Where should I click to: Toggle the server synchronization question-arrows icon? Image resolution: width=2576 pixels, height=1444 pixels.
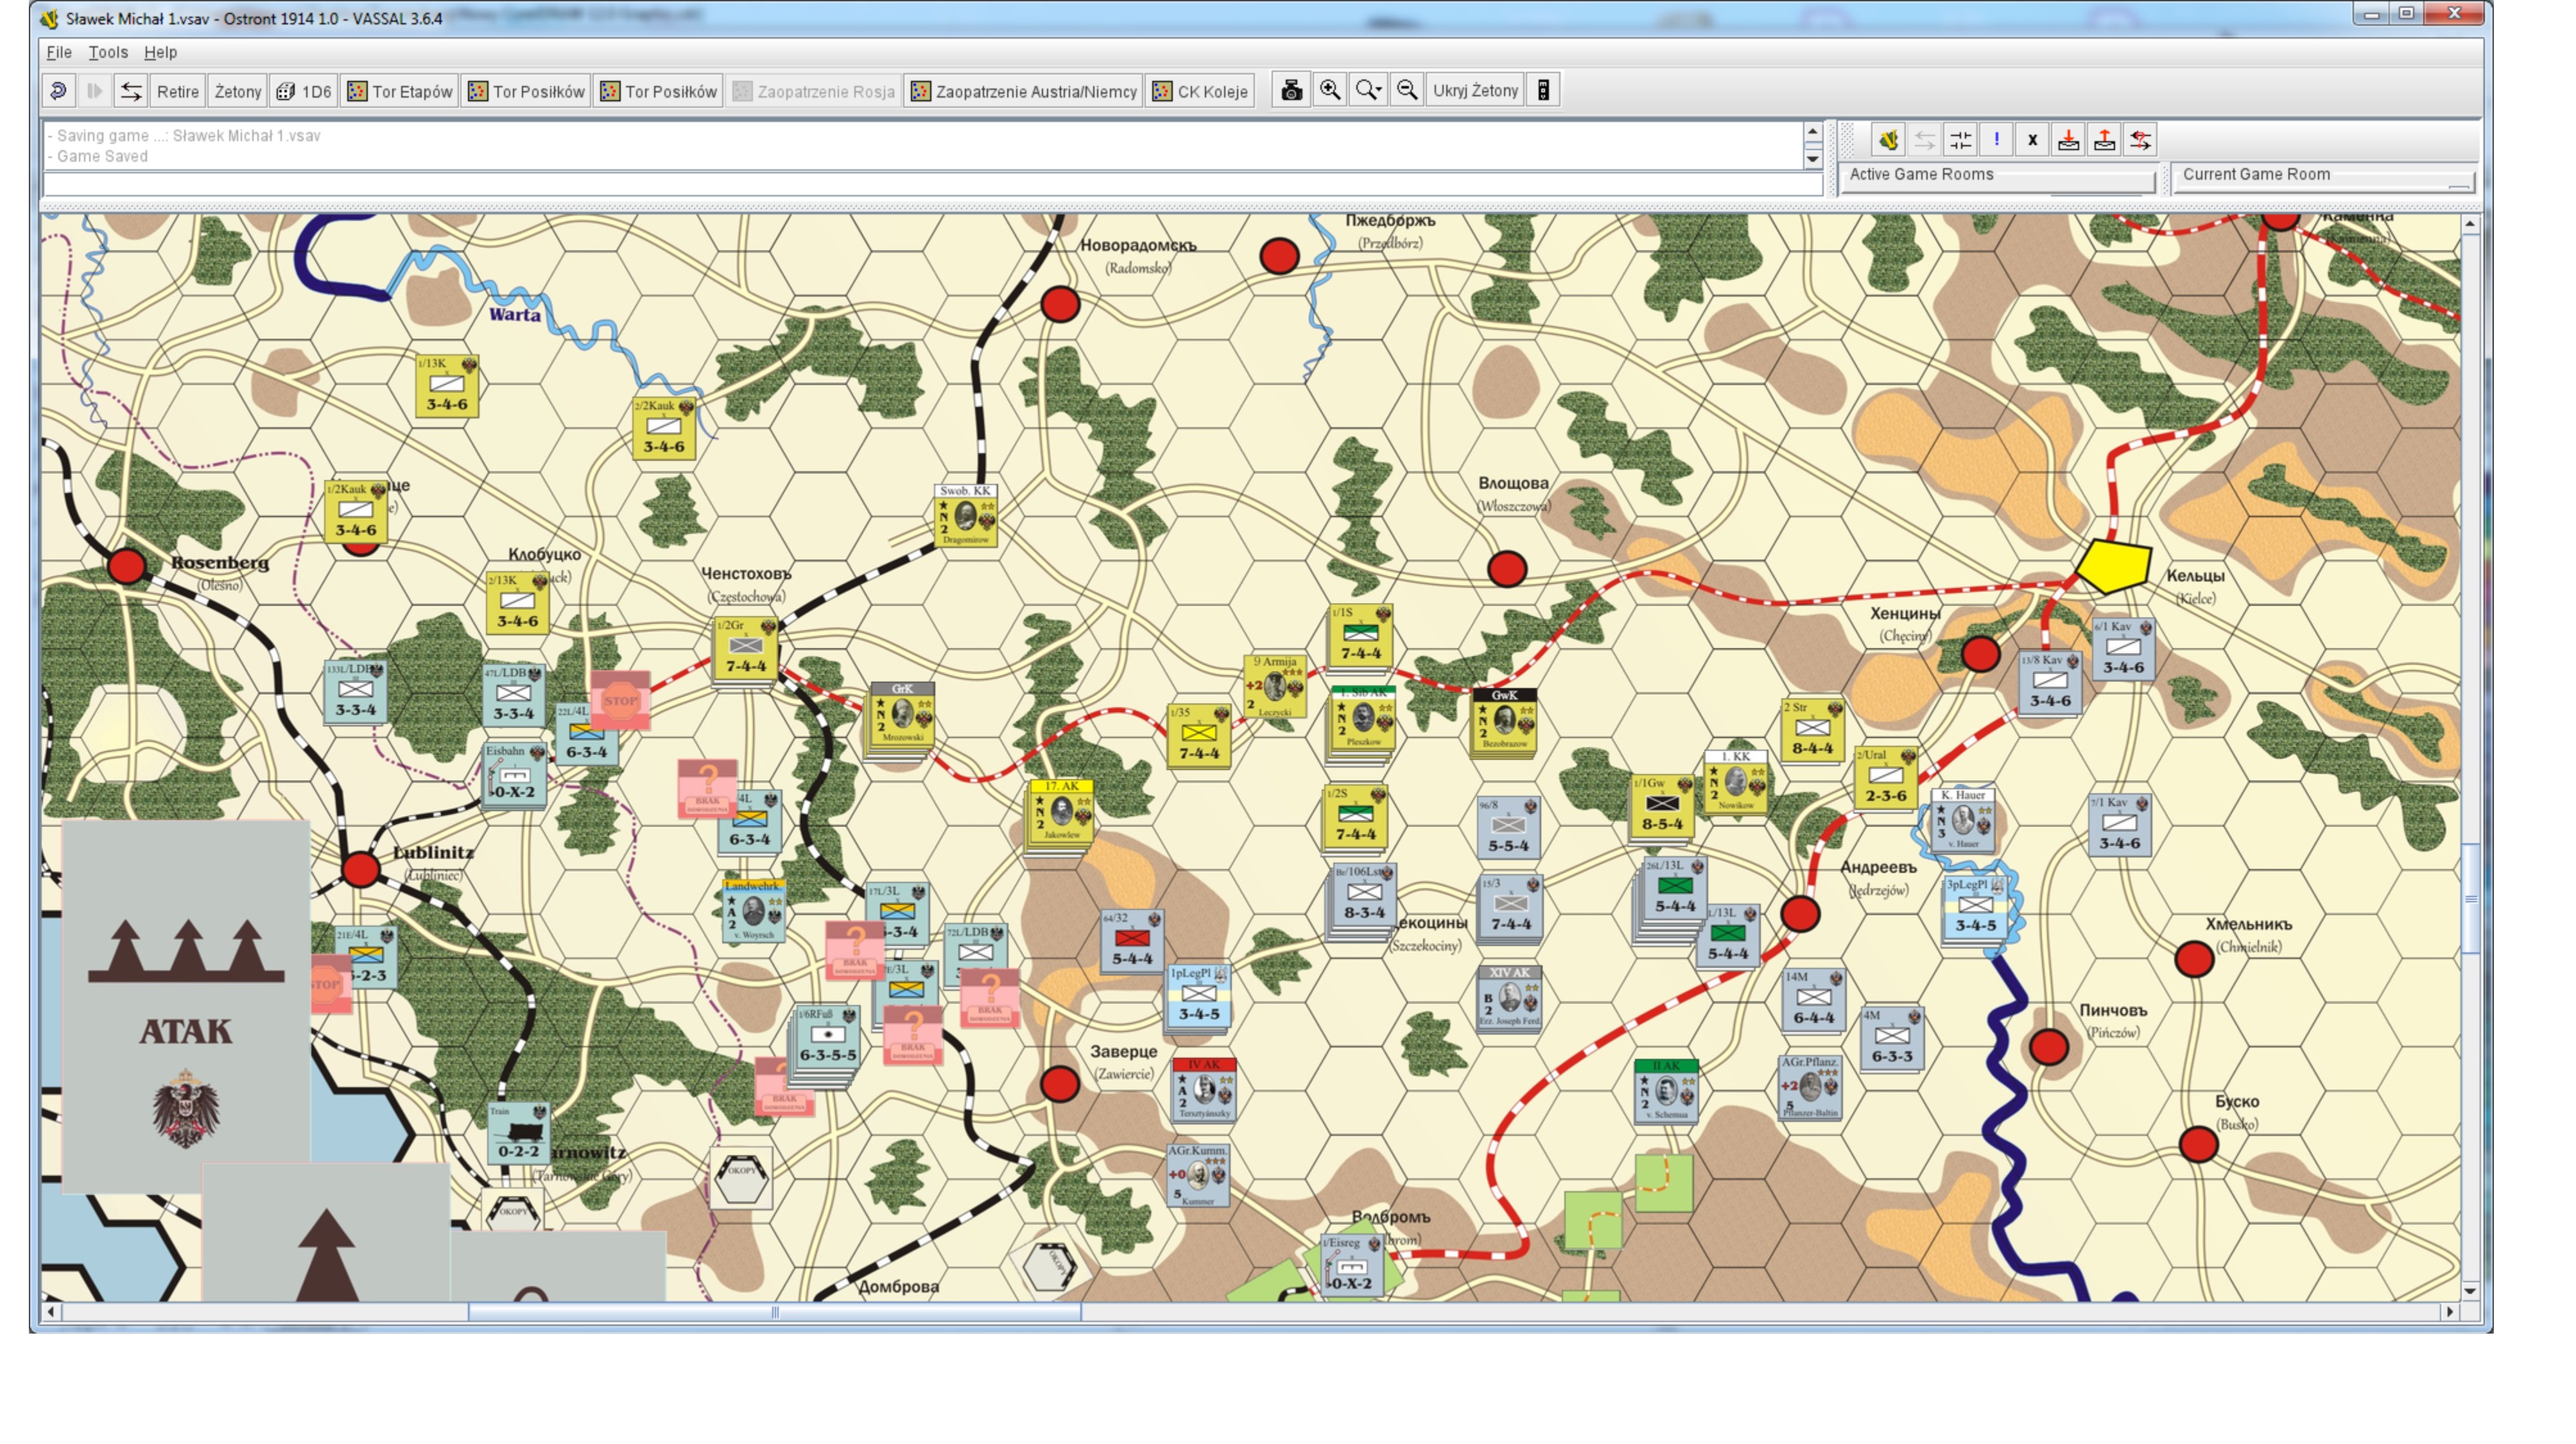pos(2141,140)
